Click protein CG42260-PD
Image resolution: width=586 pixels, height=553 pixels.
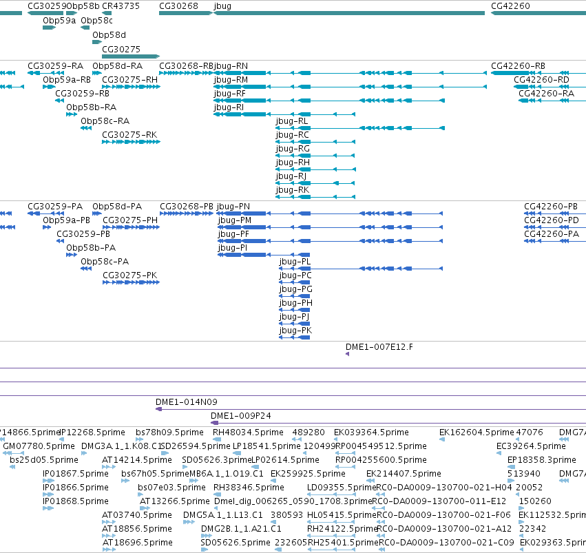[x=552, y=220]
